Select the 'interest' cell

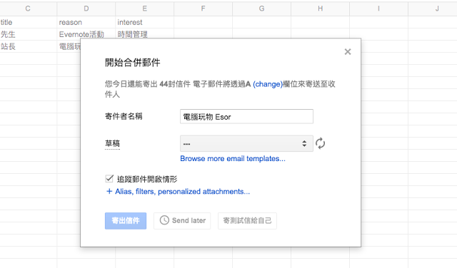click(144, 22)
